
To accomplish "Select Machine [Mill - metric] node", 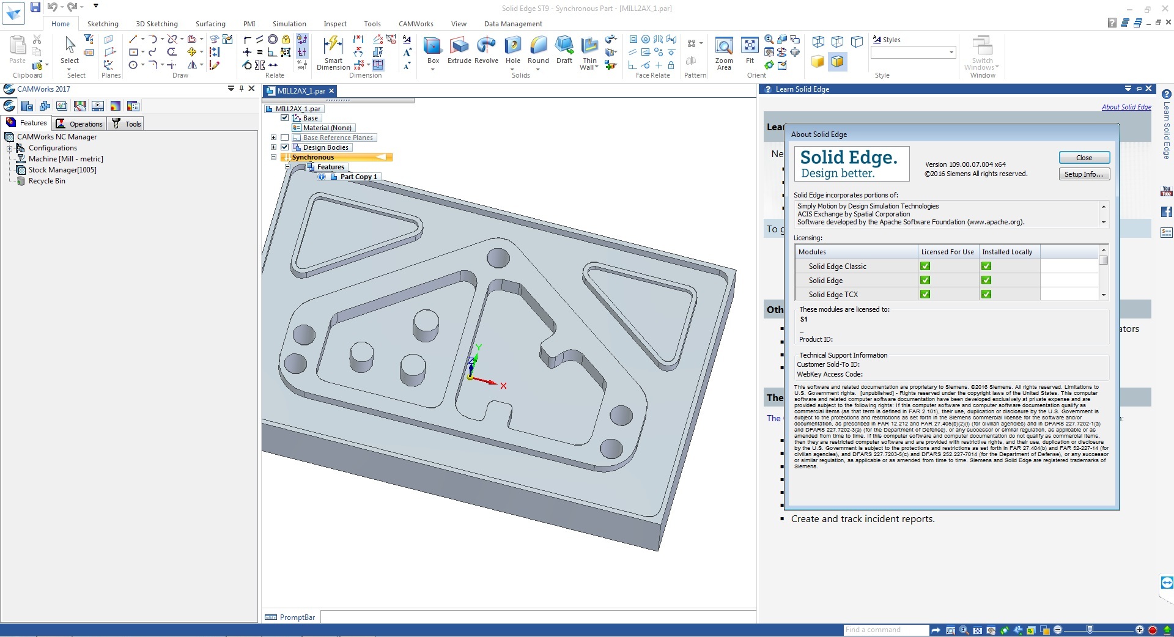I will point(65,159).
